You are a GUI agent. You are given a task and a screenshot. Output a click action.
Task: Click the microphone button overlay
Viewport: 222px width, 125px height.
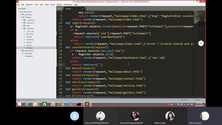click(x=201, y=43)
